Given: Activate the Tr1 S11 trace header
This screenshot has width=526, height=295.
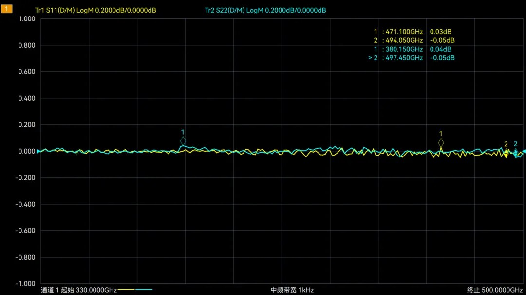Looking at the screenshot, I should click(x=95, y=10).
